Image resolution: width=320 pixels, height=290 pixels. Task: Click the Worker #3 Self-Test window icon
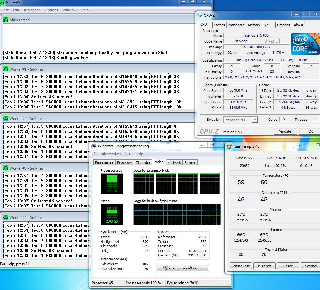click(x=6, y=168)
